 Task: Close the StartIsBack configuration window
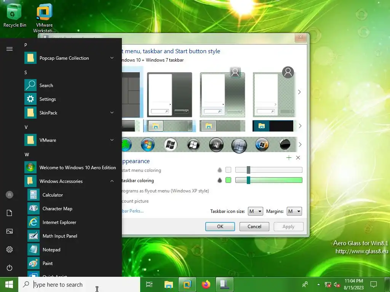click(301, 37)
